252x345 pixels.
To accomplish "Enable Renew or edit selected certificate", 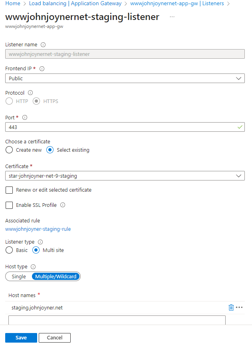I will pos(9,190).
